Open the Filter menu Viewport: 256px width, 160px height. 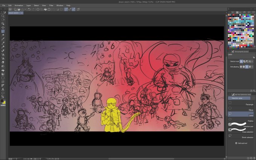(51, 5)
